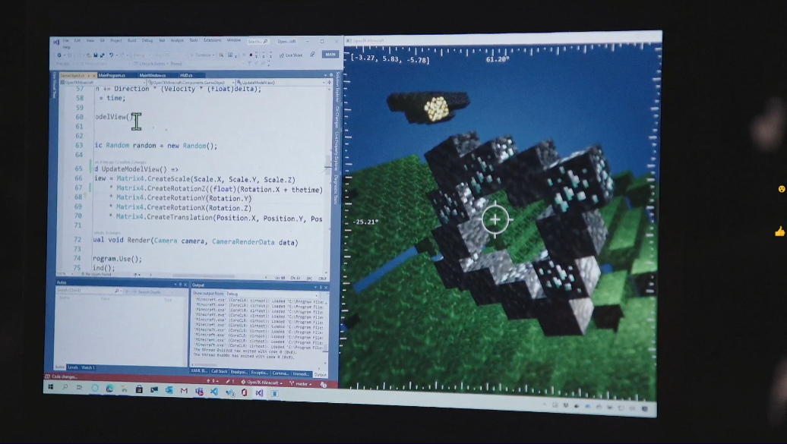Viewport: 787px width, 444px height.
Task: Open Visual Studio Code from taskbar
Action: point(213,392)
